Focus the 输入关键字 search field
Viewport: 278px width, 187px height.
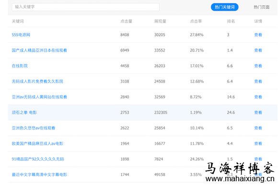(x=85, y=7)
